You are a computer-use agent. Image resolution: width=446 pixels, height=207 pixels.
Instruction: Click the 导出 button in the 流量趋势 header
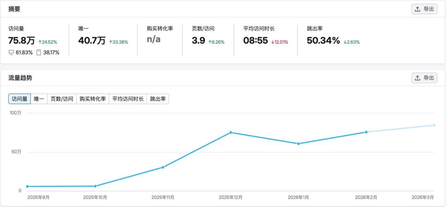425,78
